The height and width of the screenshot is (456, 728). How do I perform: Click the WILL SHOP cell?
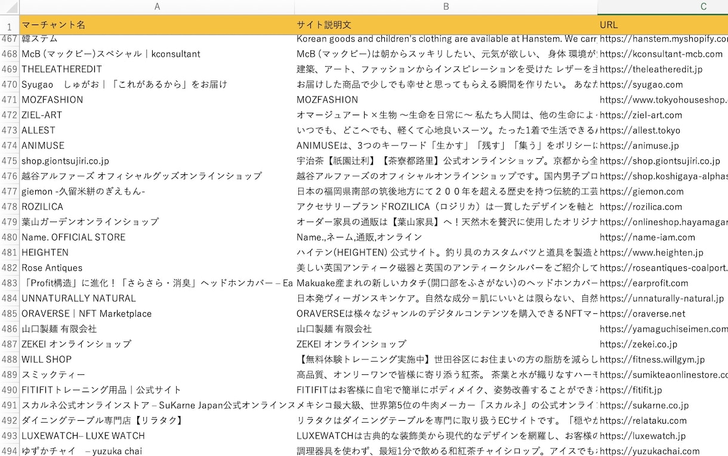[157, 359]
